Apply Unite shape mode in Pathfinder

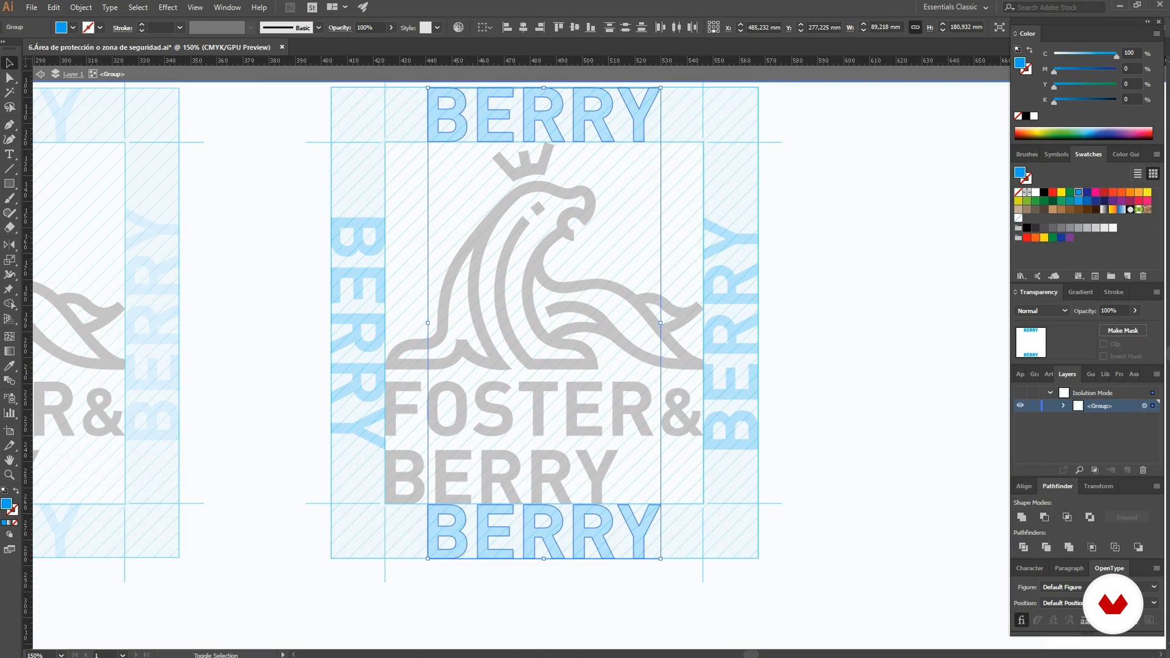[1022, 517]
